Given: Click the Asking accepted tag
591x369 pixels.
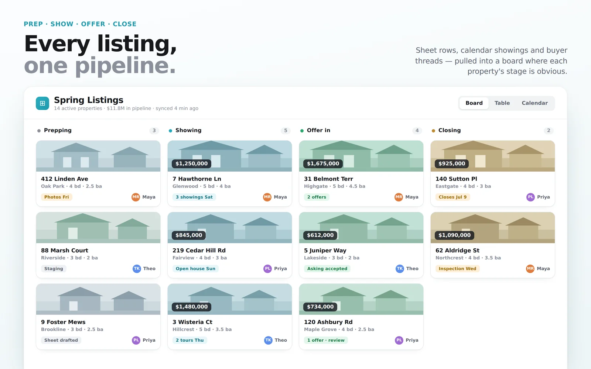Looking at the screenshot, I should tap(327, 269).
